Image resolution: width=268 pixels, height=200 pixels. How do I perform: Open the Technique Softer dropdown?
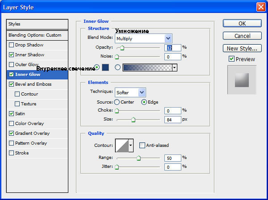(x=130, y=92)
